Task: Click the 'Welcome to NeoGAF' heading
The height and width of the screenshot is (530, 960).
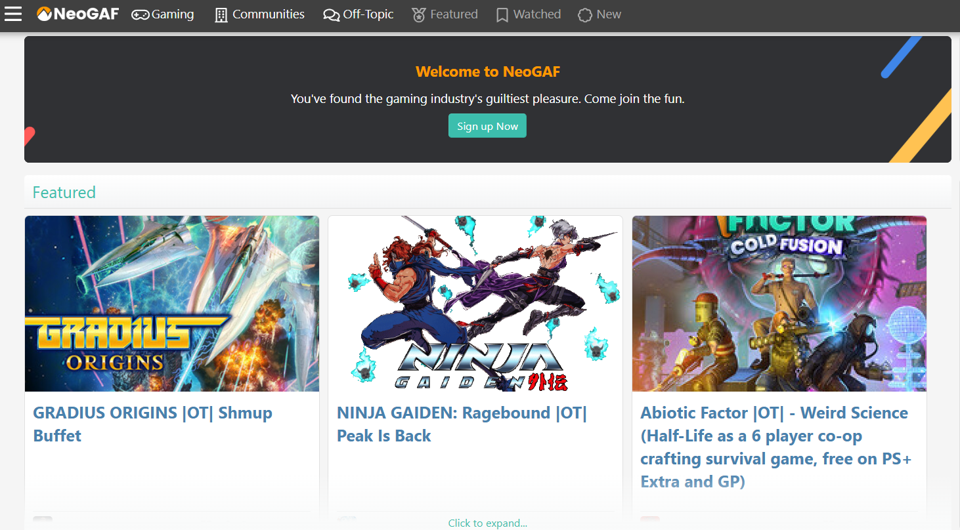Action: 488,71
